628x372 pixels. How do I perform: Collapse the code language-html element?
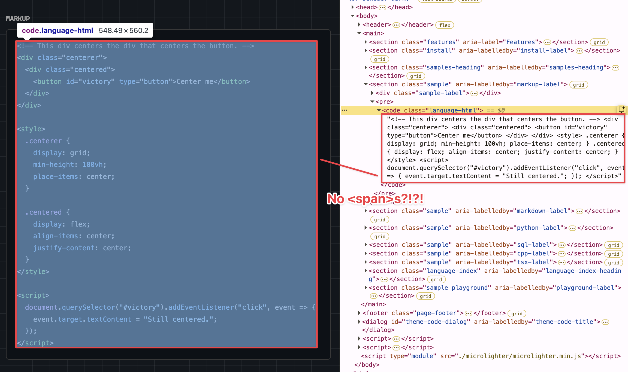click(x=379, y=110)
